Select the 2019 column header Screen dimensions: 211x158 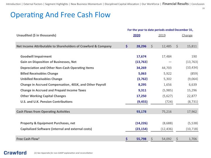[x=162, y=35]
